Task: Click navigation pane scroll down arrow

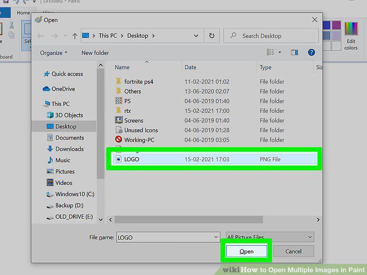Action: coord(101,220)
